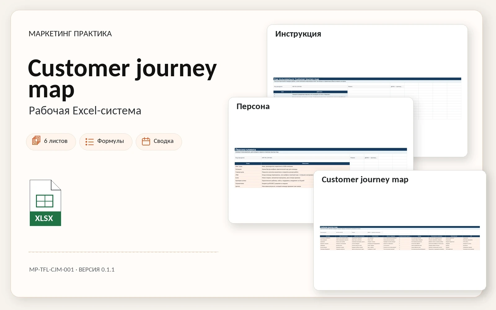The height and width of the screenshot is (310, 496).
Task: Open the Customer journey map preview card
Action: [400, 230]
